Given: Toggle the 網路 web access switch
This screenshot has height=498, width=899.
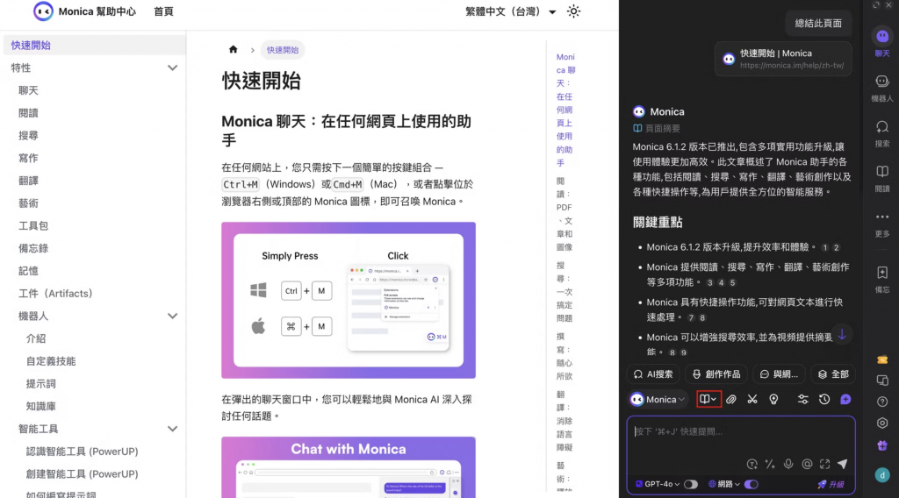Looking at the screenshot, I should point(752,484).
